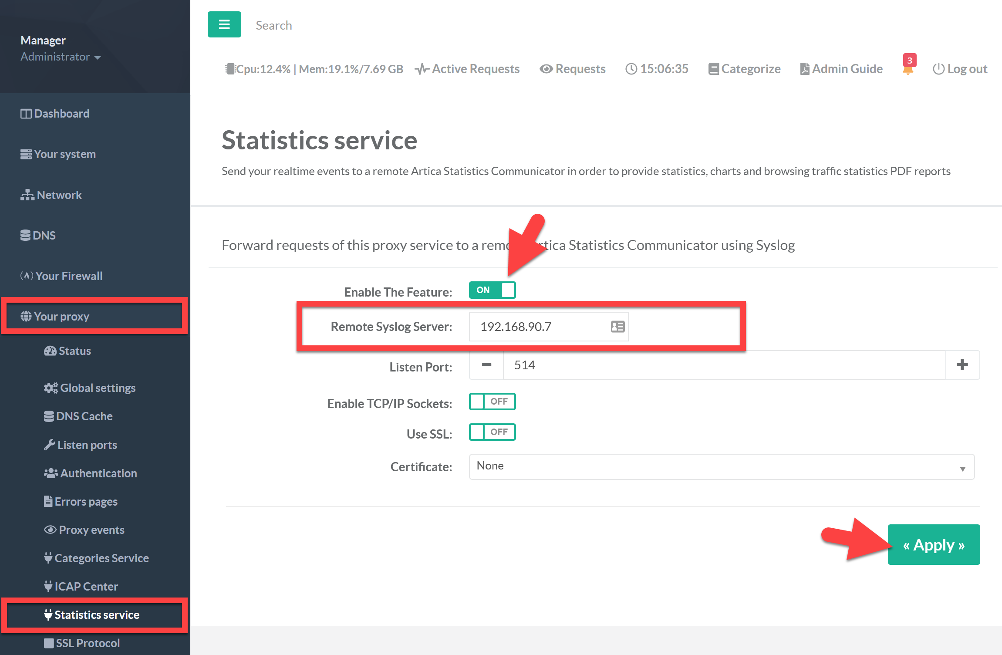This screenshot has width=1002, height=655.
Task: Click the hamburger menu toggle button
Action: pos(224,24)
